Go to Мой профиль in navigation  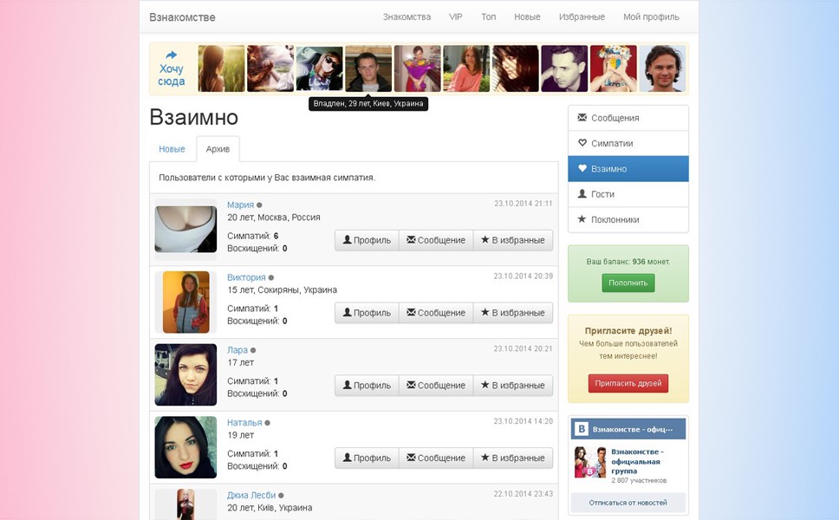point(651,17)
